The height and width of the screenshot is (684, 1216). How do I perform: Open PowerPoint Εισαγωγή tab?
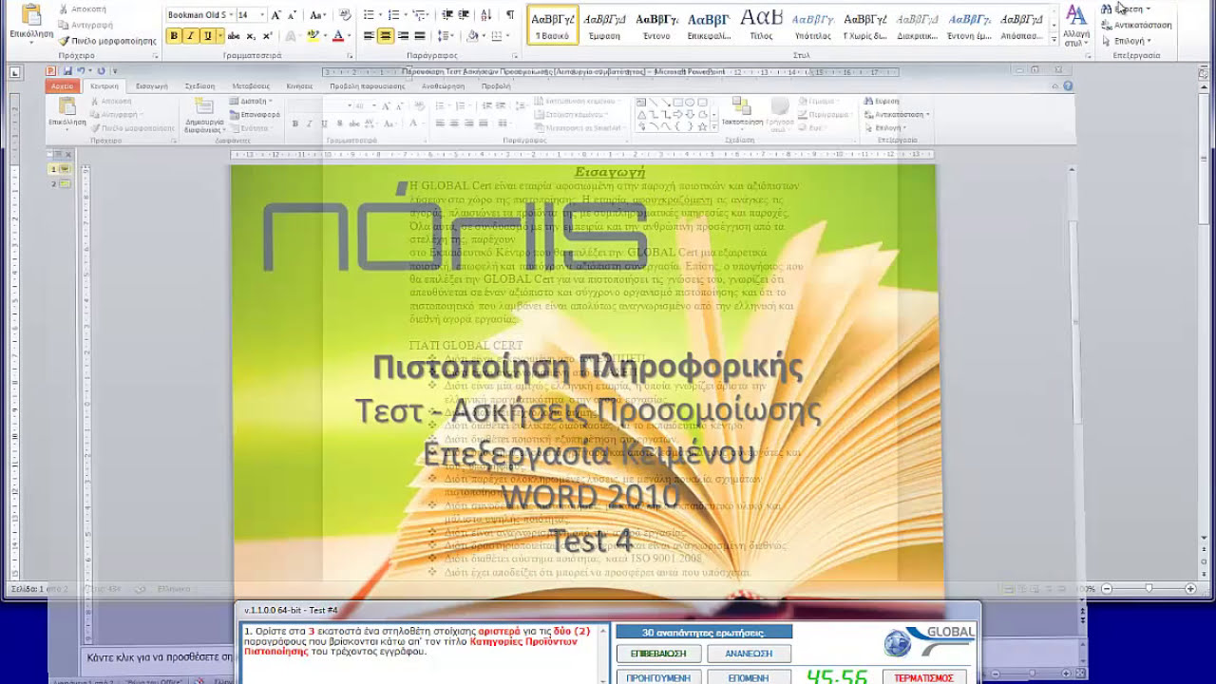(x=152, y=85)
